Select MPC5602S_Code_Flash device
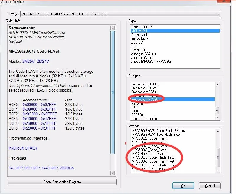Viewport: 236px width, 194px height. tap(173, 138)
